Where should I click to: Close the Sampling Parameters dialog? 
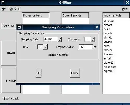click(x=97, y=27)
